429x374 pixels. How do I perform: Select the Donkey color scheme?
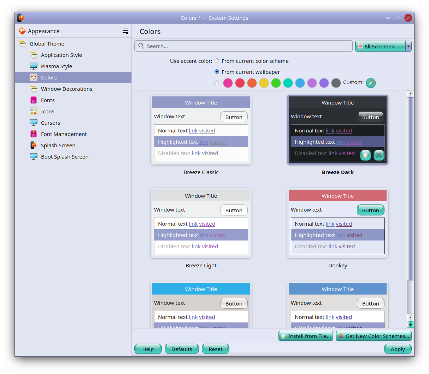pos(338,224)
